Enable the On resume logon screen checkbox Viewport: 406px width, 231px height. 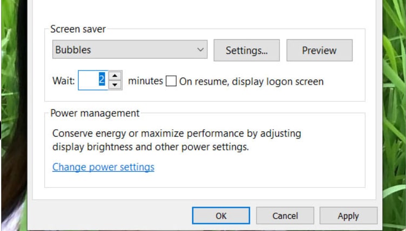[171, 81]
